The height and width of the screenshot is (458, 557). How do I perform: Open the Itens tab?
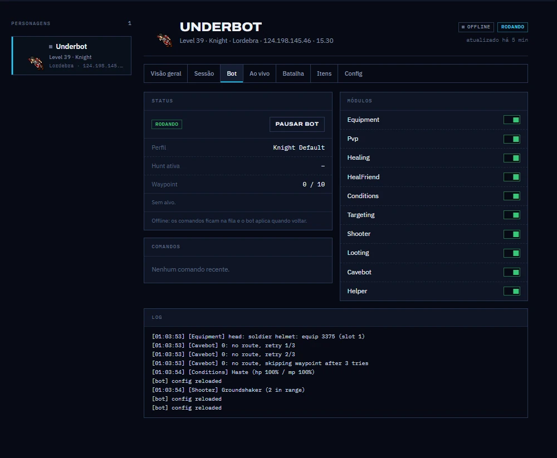tap(324, 73)
